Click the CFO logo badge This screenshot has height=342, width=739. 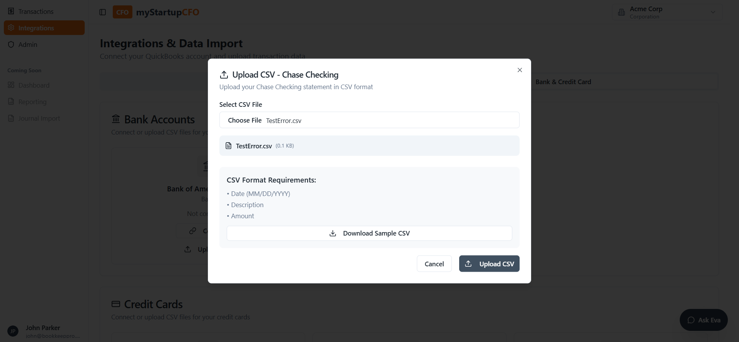coord(122,12)
